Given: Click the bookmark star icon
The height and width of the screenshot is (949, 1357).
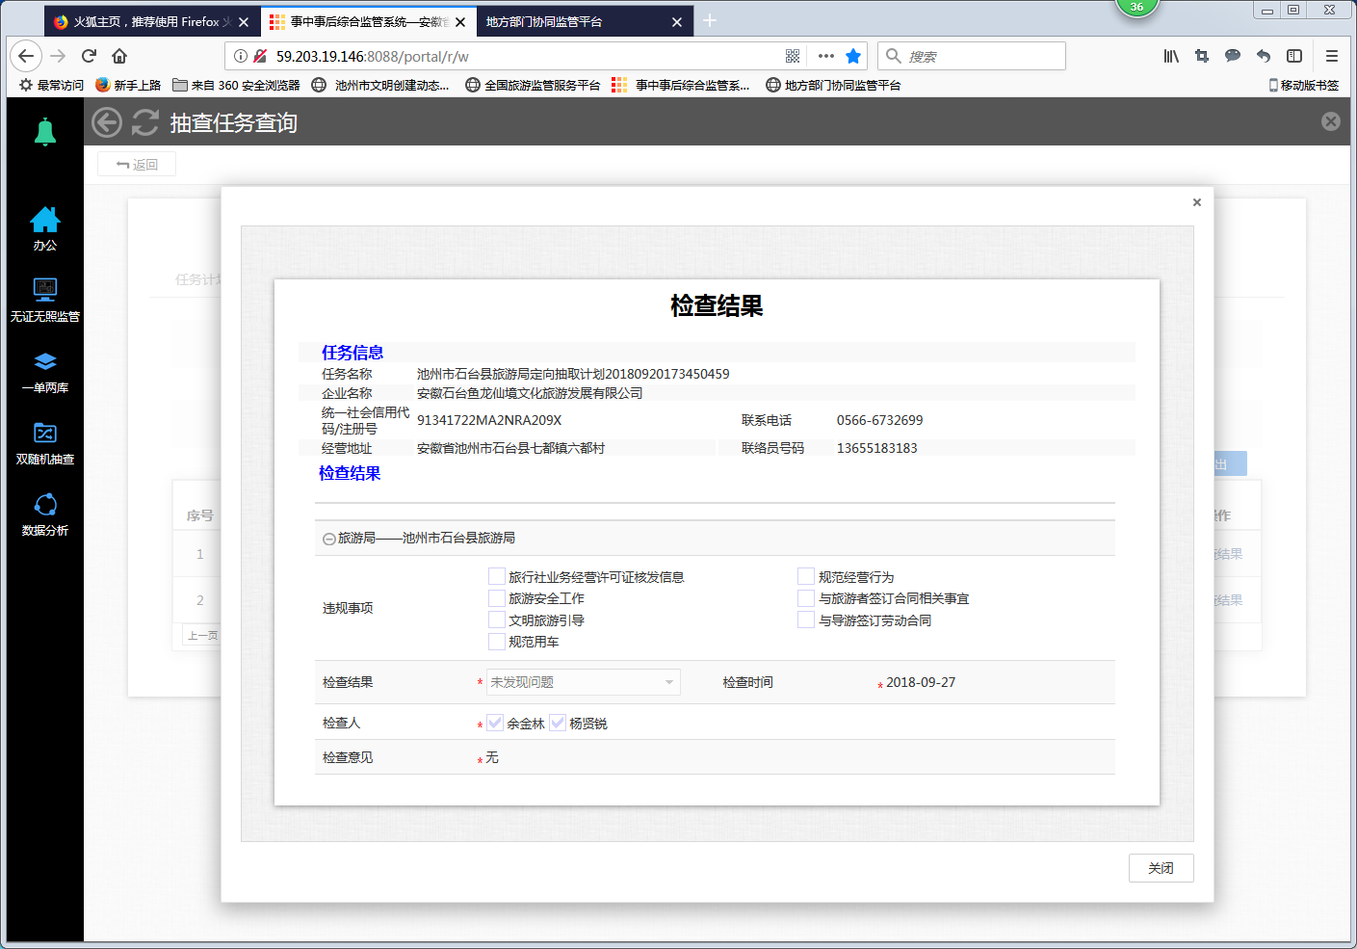Looking at the screenshot, I should click(853, 56).
